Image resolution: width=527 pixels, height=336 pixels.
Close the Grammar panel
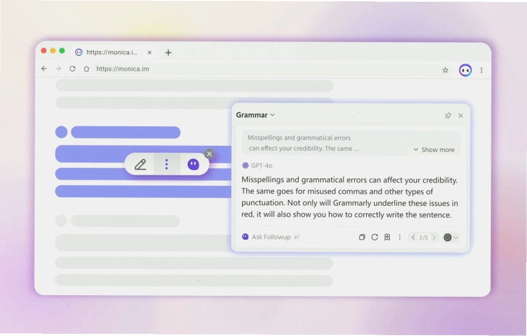[x=460, y=116]
